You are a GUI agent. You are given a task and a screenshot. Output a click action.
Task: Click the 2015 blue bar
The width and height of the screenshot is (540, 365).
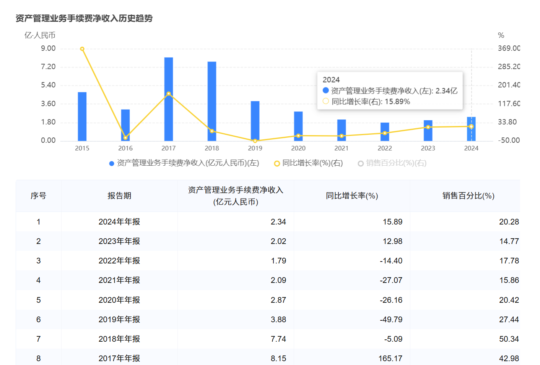click(x=82, y=116)
